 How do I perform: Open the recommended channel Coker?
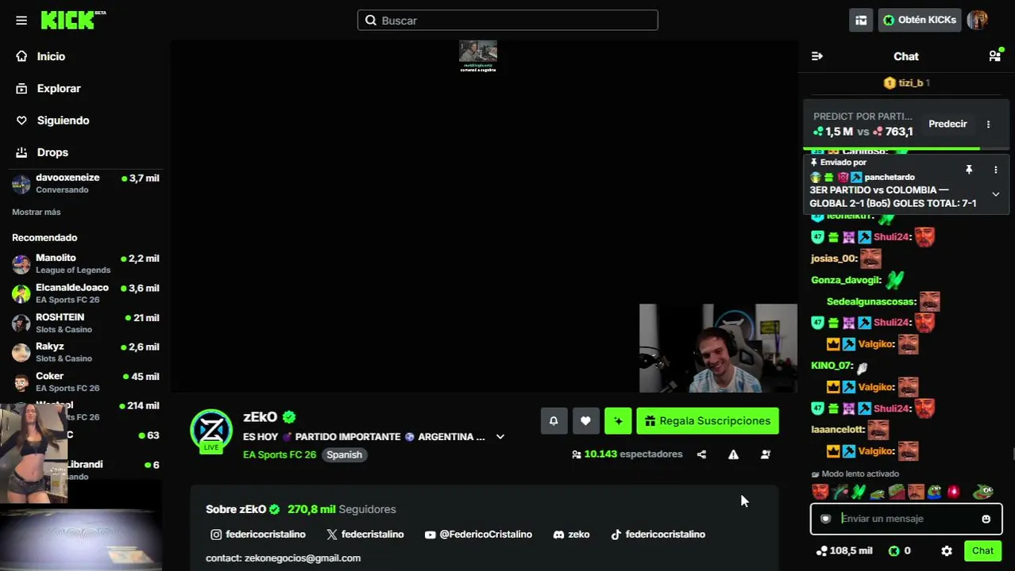pyautogui.click(x=85, y=382)
